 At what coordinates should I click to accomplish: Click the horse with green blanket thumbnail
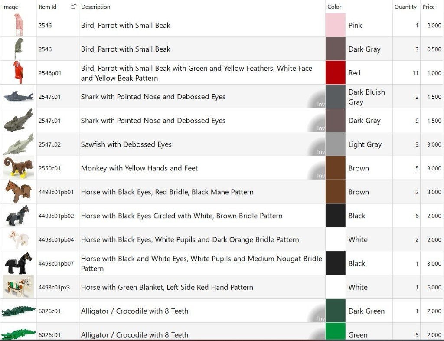(18, 287)
